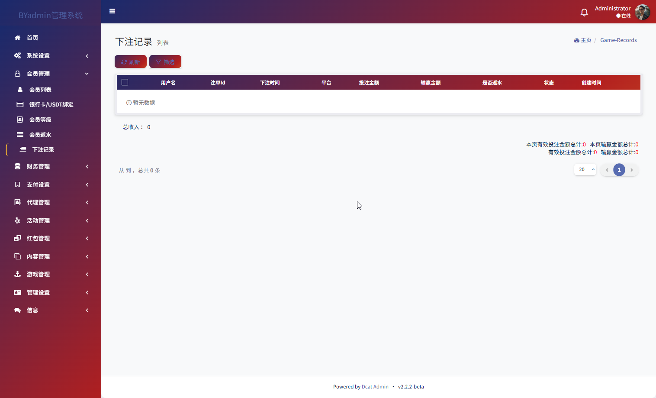
Task: Expand 支付设置 with its chevron
Action: pos(87,184)
